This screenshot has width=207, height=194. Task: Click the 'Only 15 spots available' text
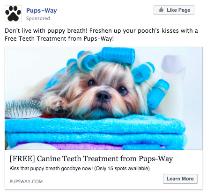[122, 168]
